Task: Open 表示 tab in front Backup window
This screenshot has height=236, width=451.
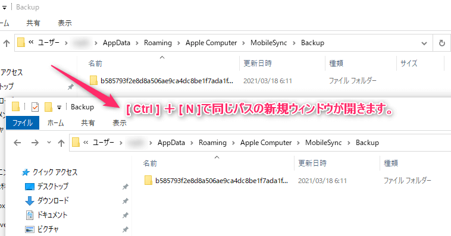Action: click(x=120, y=122)
